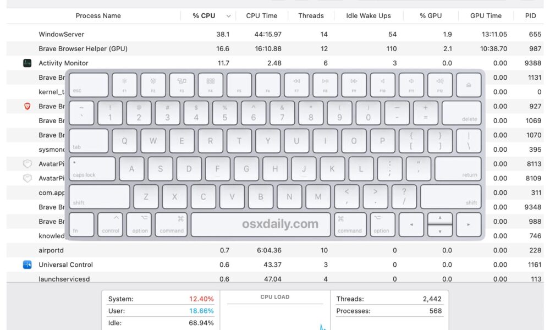This screenshot has width=550, height=330.
Task: Click the CPU LOAD graph label
Action: tap(275, 296)
